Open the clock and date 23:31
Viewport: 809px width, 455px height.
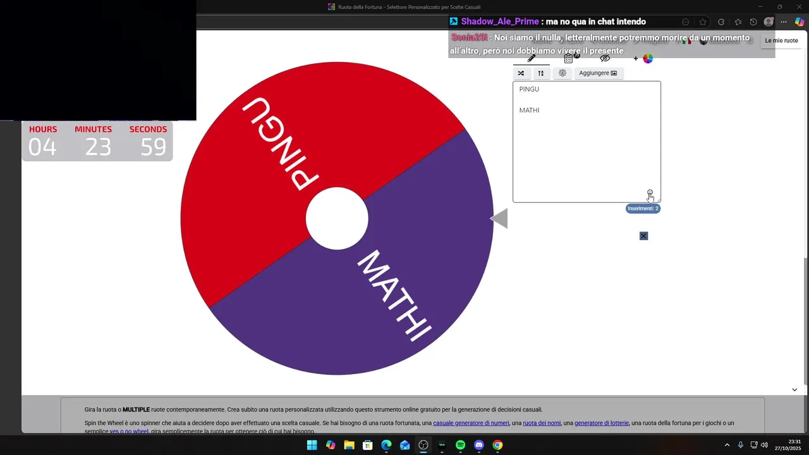click(x=788, y=445)
